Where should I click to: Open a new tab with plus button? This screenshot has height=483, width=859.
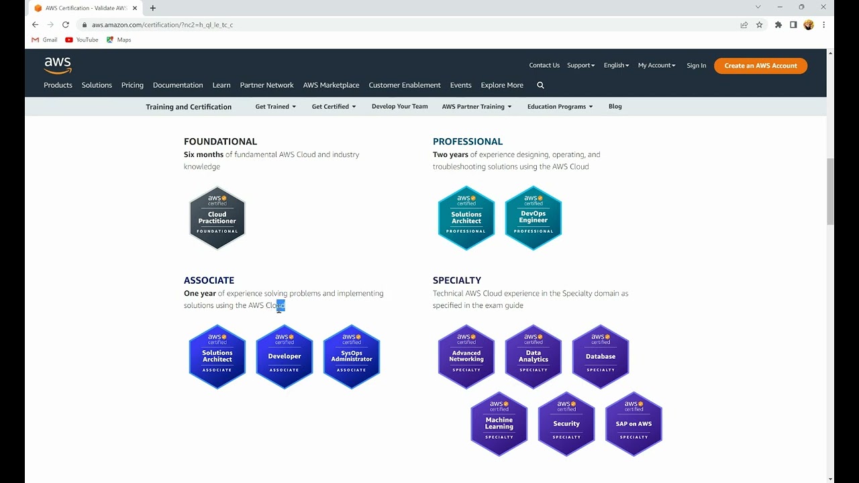point(153,8)
